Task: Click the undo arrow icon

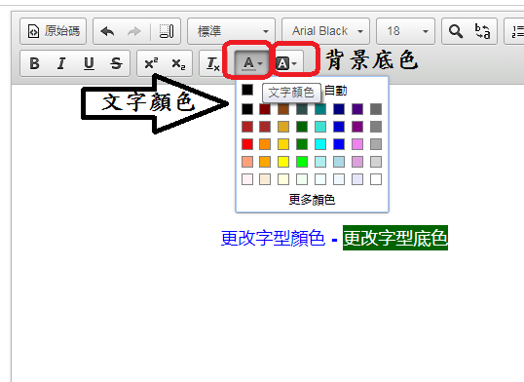Action: [x=107, y=31]
